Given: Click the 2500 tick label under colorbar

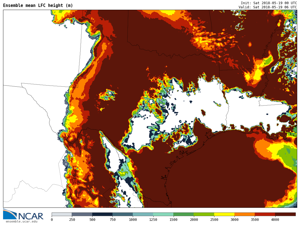Looking at the screenshot, I should (x=214, y=220).
